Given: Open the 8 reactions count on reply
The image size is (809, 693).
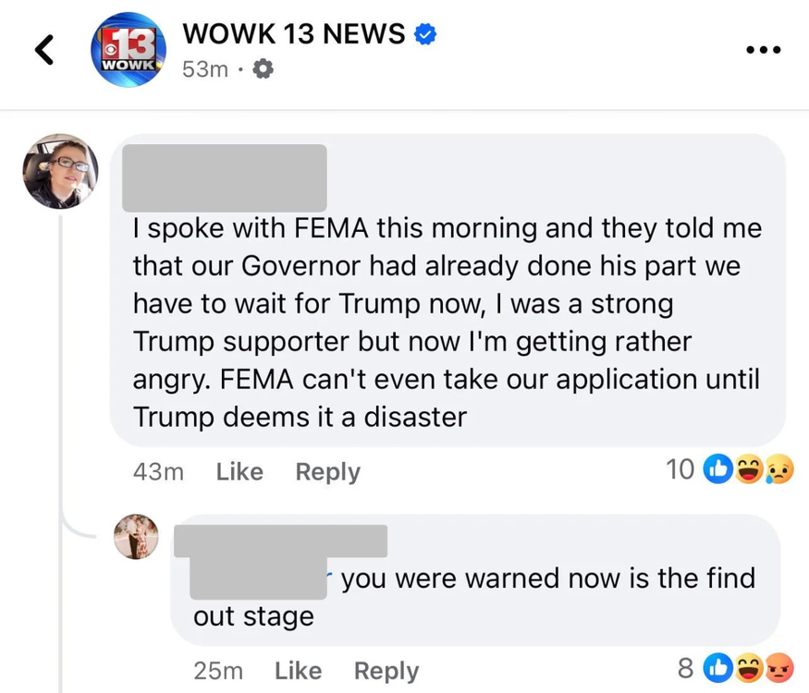Looking at the screenshot, I should (x=686, y=667).
